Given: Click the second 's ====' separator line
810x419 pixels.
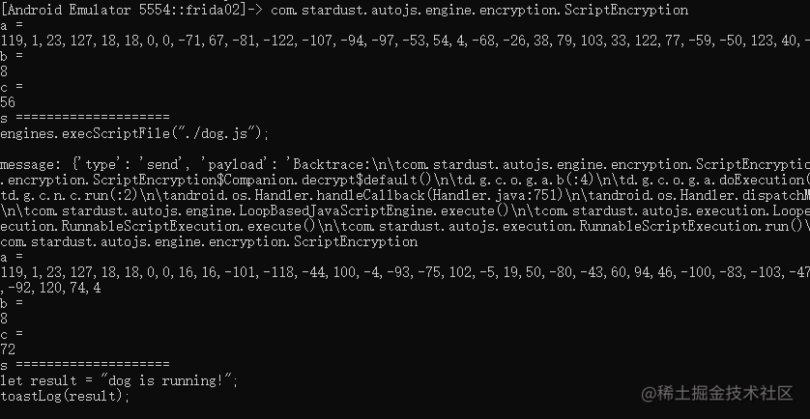Looking at the screenshot, I should click(x=85, y=365).
